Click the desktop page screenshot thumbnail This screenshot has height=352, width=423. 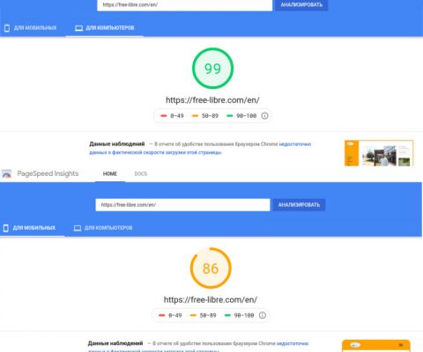tap(379, 153)
